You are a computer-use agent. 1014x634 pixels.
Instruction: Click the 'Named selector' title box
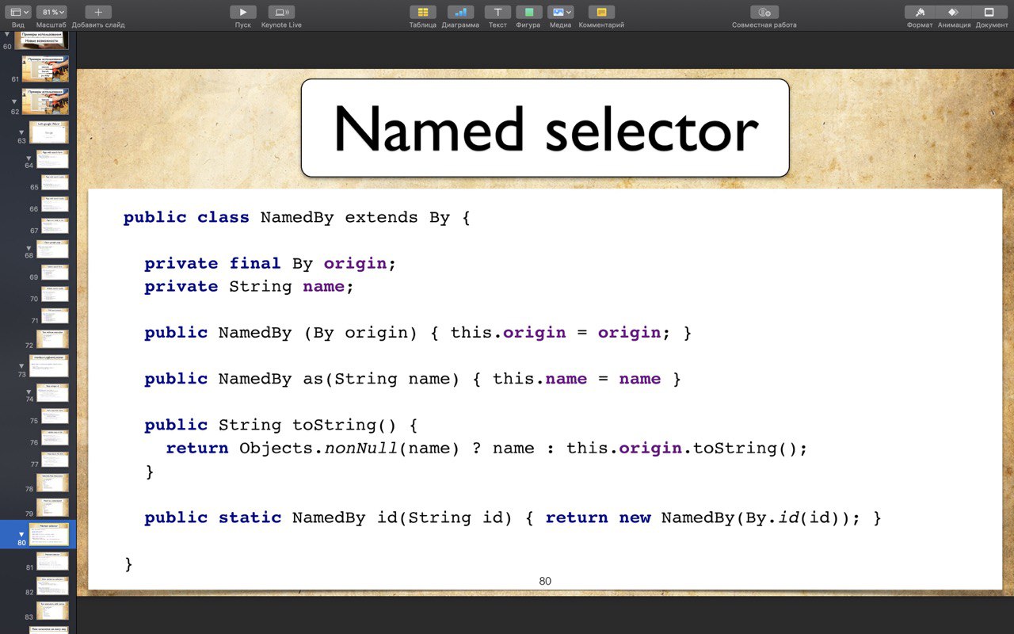(545, 128)
